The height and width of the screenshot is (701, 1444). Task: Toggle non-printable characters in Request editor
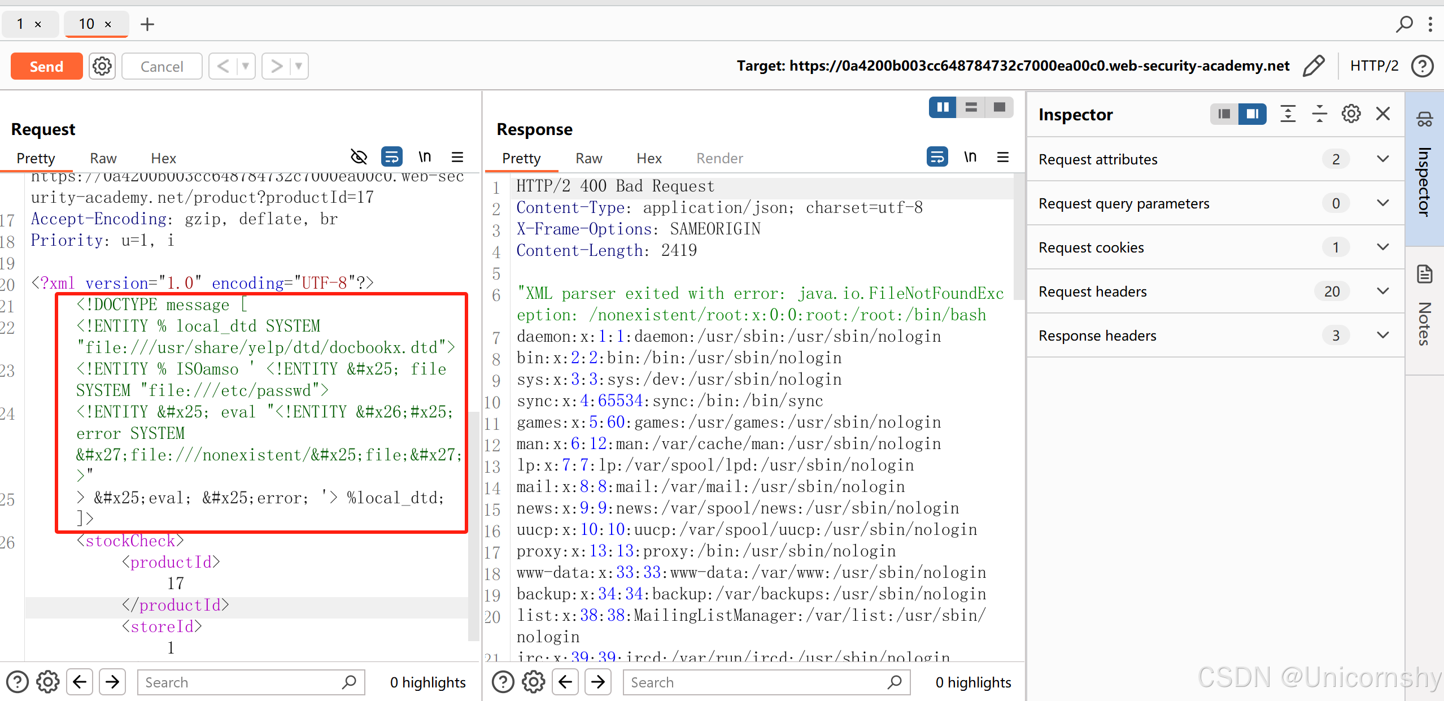click(x=425, y=157)
